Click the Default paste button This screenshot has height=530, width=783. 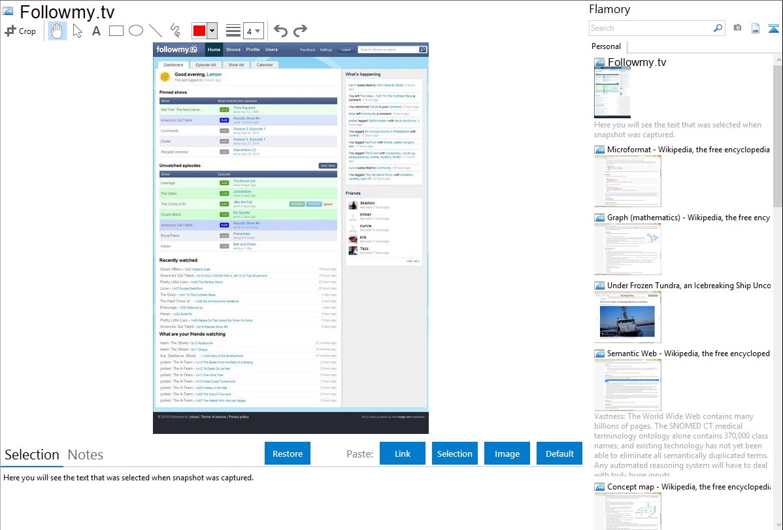point(559,454)
